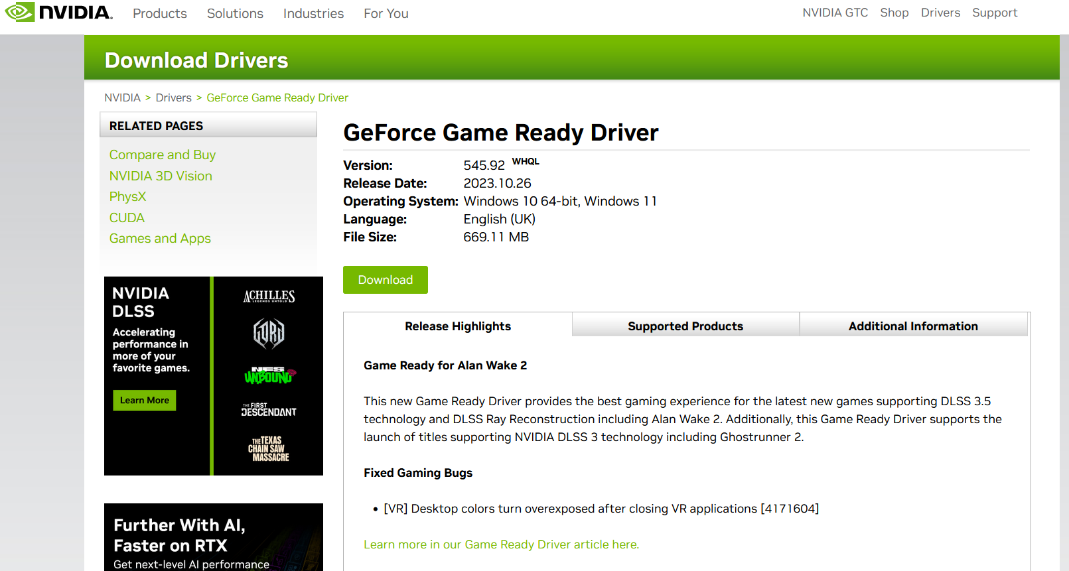Click the Fixed Gaming Bugs heading
Viewport: 1069px width, 571px height.
(418, 473)
